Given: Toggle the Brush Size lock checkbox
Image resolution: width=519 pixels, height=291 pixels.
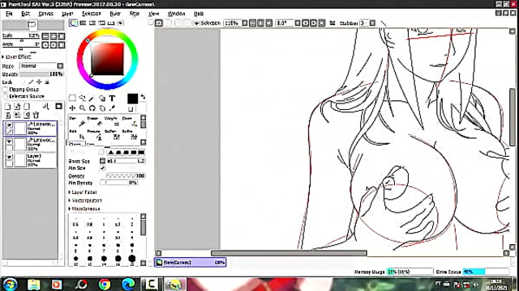Looking at the screenshot, I should coord(103,161).
